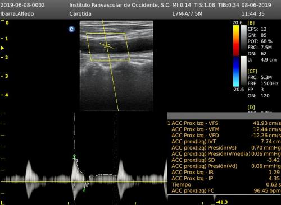
Task: Click the blue negative velocity color bar
Action: pos(236,72)
